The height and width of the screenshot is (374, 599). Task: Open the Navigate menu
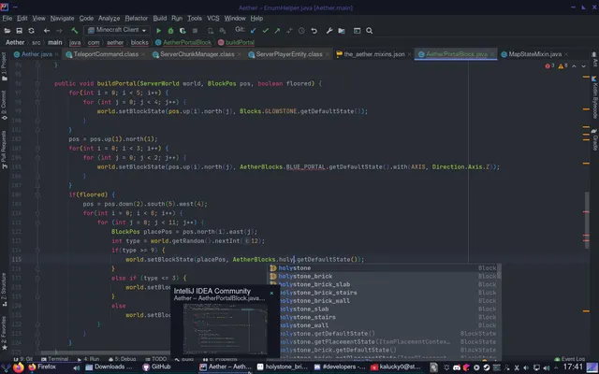click(63, 19)
